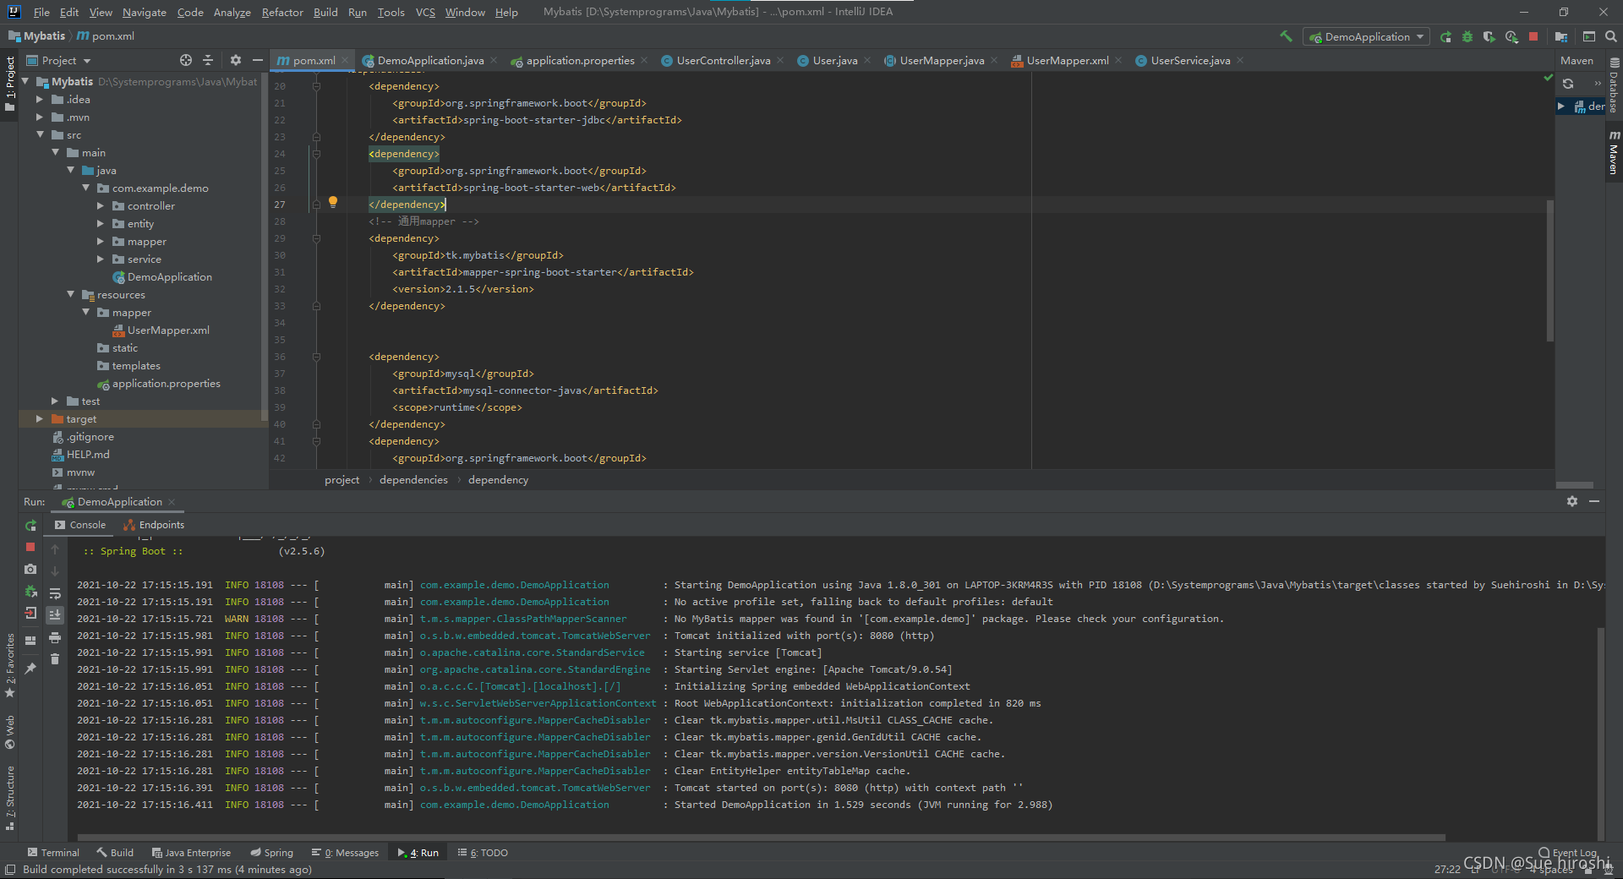Click the yellow intention bulb on line 27

[333, 202]
